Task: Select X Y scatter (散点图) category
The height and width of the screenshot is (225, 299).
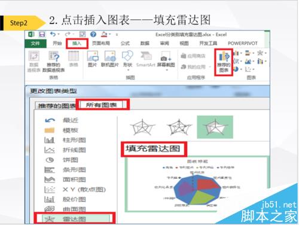Action: tap(75, 190)
